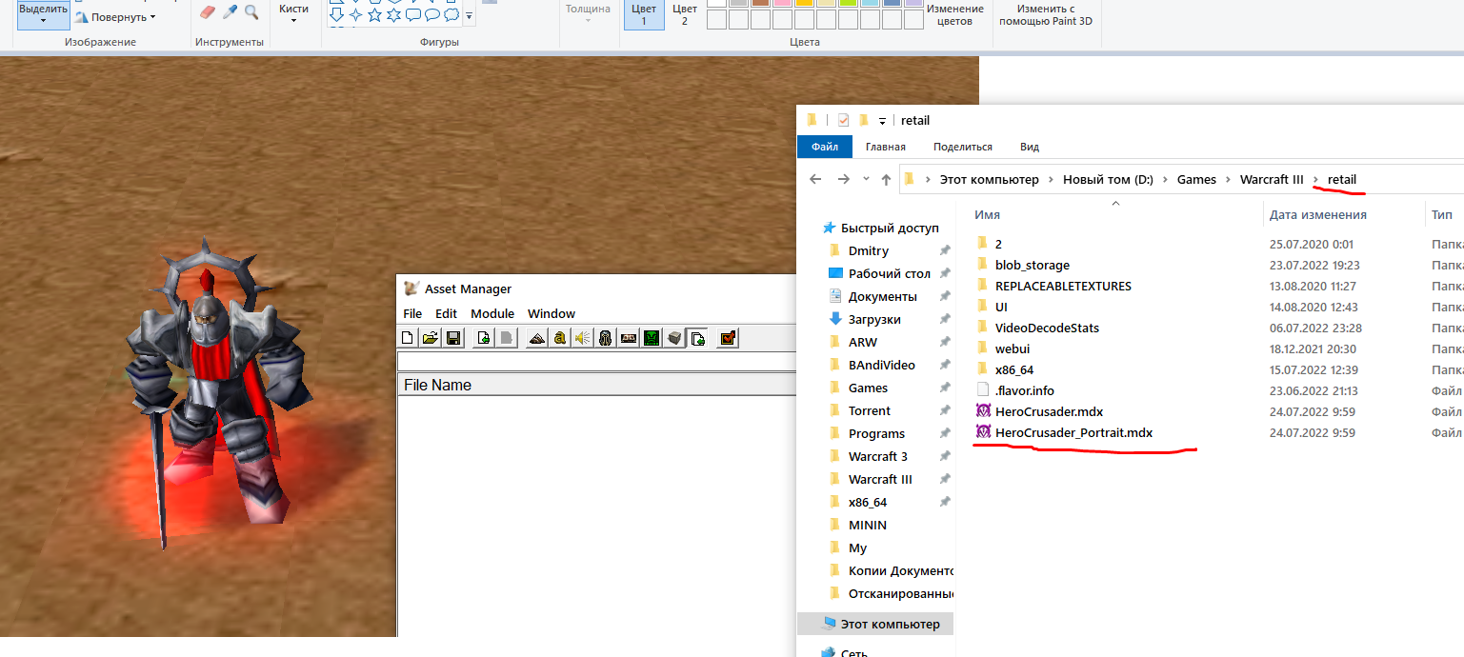Pick the five-point star shape in Paint

375,14
